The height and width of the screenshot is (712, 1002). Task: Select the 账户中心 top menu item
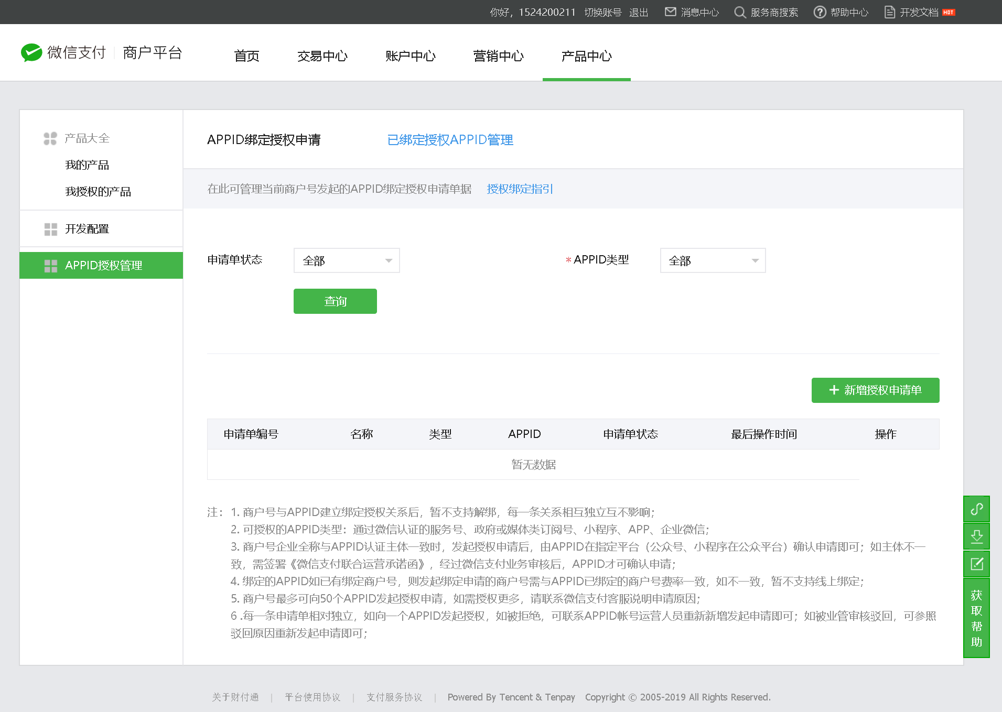pos(410,56)
